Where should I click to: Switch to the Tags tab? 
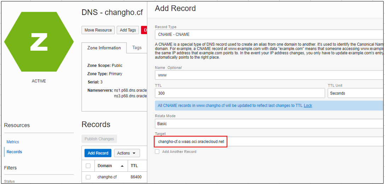point(137,47)
